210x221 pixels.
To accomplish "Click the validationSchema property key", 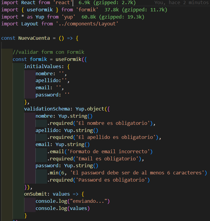I will tap(47, 109).
